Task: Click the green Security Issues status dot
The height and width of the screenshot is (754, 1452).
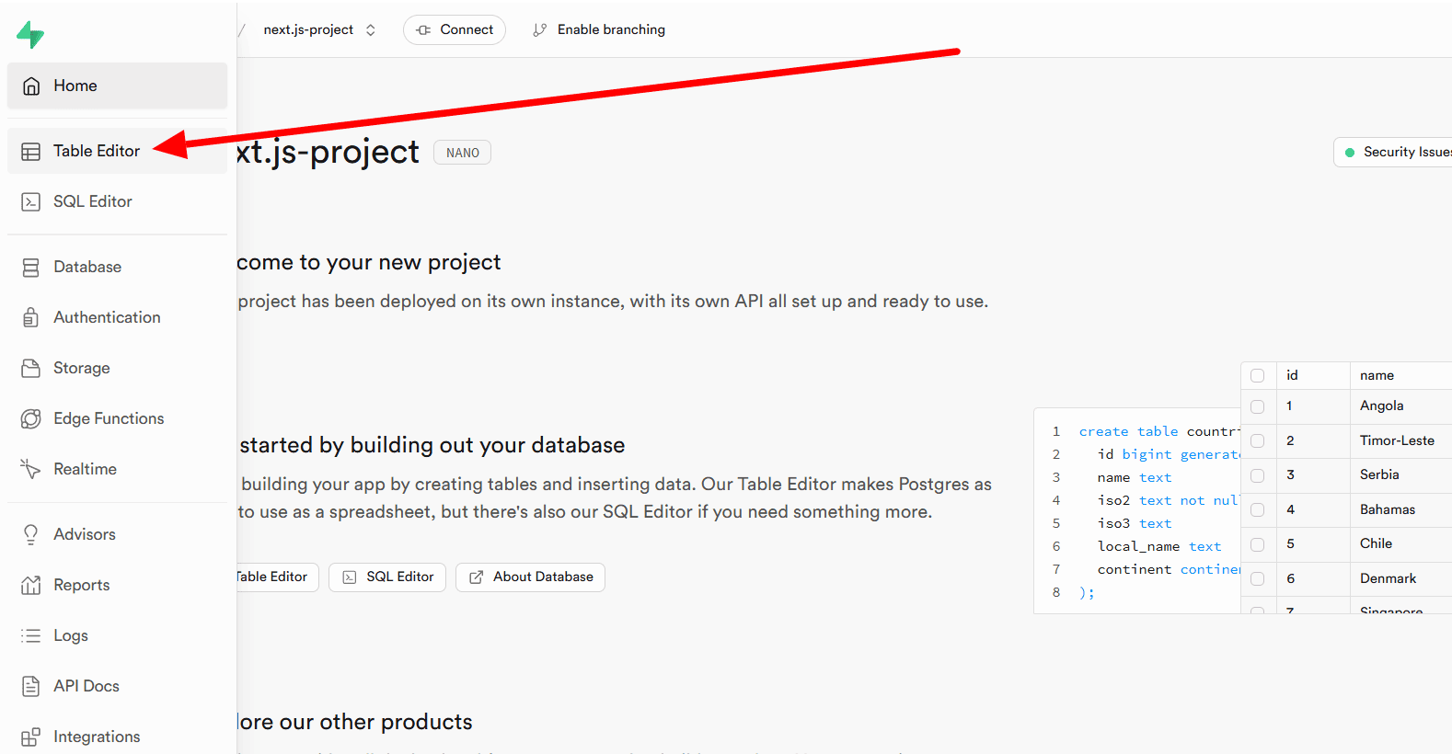Action: point(1350,153)
